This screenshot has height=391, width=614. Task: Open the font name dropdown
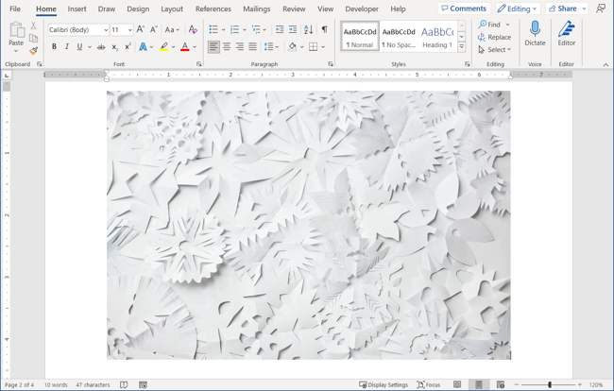pyautogui.click(x=105, y=30)
